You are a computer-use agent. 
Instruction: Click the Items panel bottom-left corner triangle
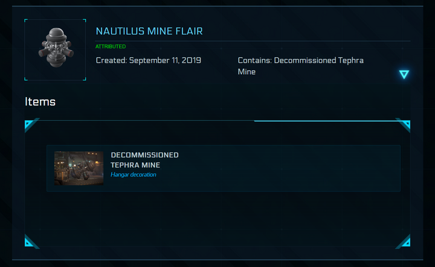click(x=30, y=243)
